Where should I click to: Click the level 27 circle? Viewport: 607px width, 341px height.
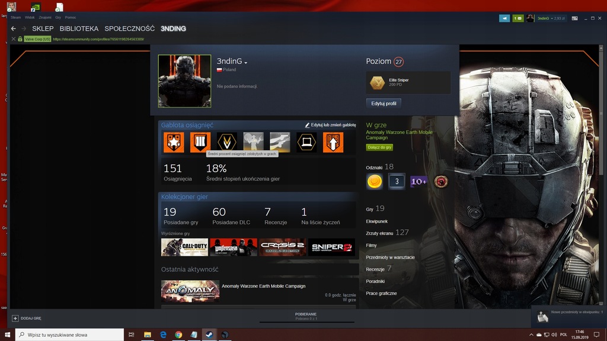tap(398, 62)
